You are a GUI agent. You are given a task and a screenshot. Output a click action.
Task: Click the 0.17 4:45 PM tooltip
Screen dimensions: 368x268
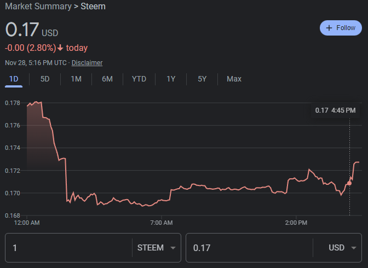[x=335, y=110]
